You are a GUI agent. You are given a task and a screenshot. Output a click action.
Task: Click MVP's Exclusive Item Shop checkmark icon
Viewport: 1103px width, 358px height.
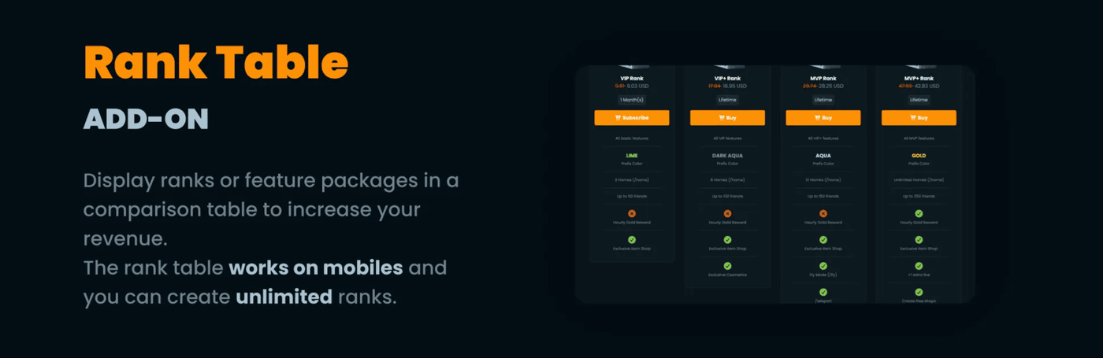(823, 240)
